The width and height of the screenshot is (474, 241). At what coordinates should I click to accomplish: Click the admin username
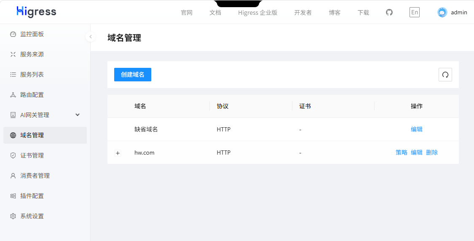[459, 13]
